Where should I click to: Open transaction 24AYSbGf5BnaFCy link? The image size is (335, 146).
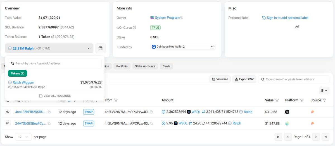pos(30,123)
